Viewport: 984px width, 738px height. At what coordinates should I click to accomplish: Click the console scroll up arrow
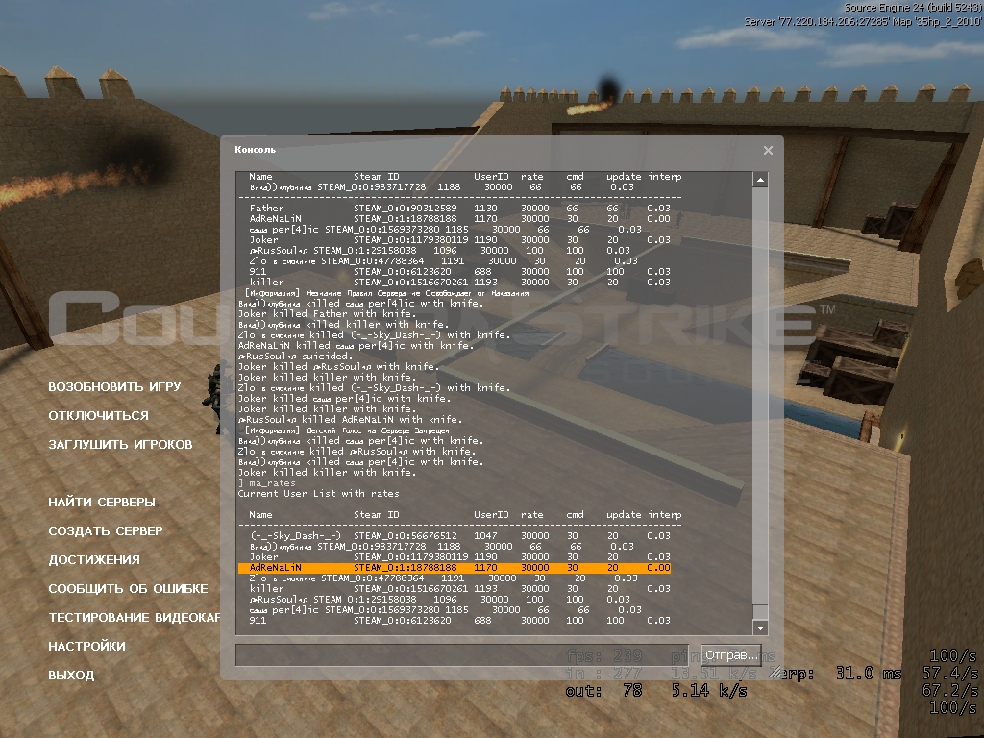pos(761,180)
